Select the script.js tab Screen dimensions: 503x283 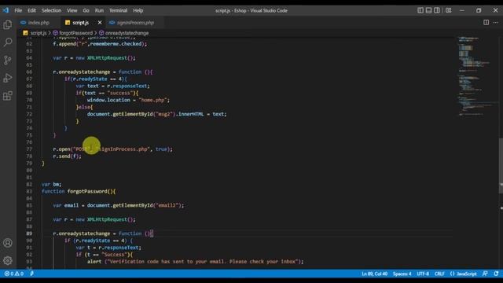point(80,23)
